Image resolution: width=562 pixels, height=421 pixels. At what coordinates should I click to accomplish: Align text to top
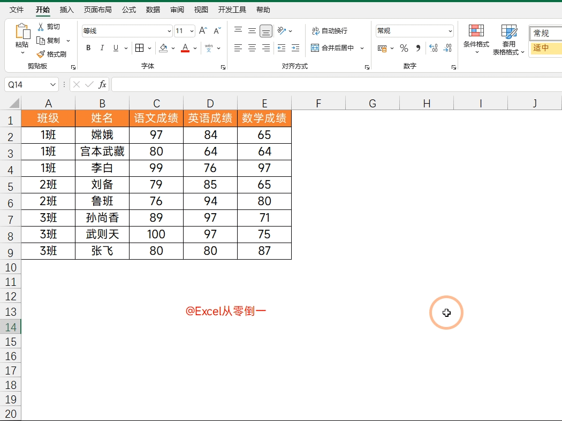[x=238, y=31]
